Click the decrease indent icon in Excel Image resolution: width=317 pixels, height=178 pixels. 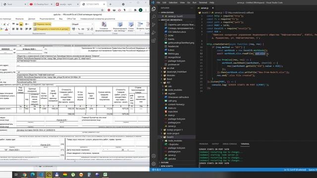tap(26, 29)
